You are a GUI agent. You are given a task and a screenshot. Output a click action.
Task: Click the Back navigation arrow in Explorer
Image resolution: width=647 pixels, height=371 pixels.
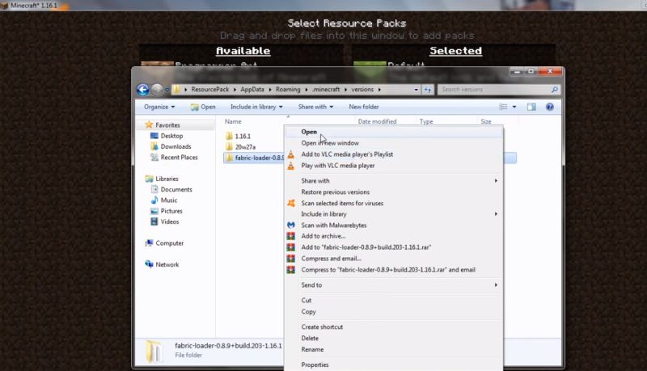pos(143,90)
